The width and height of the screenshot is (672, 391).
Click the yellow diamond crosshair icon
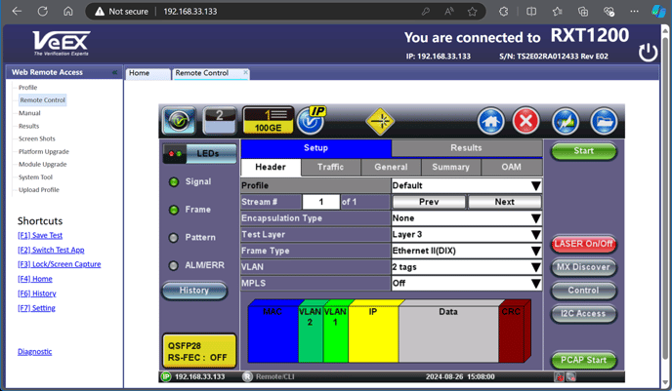[x=380, y=122]
